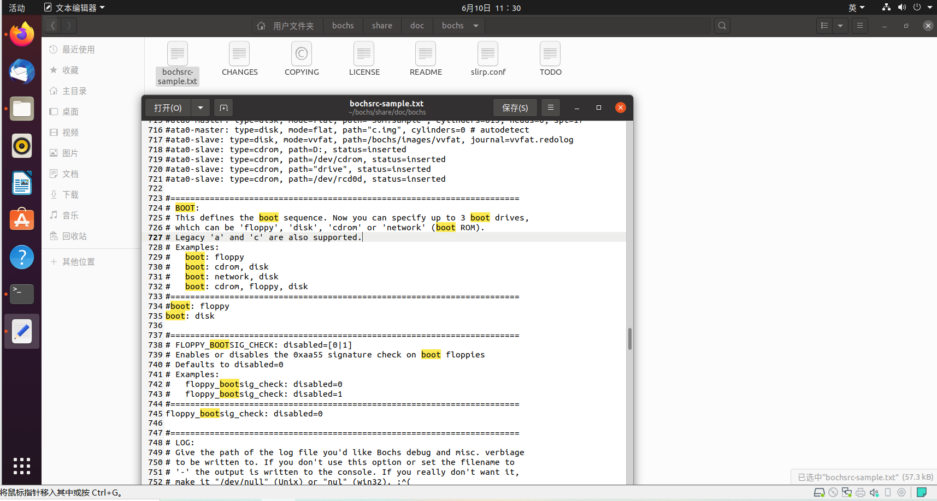
Task: Open the clock and calendar menu
Action: [491, 8]
